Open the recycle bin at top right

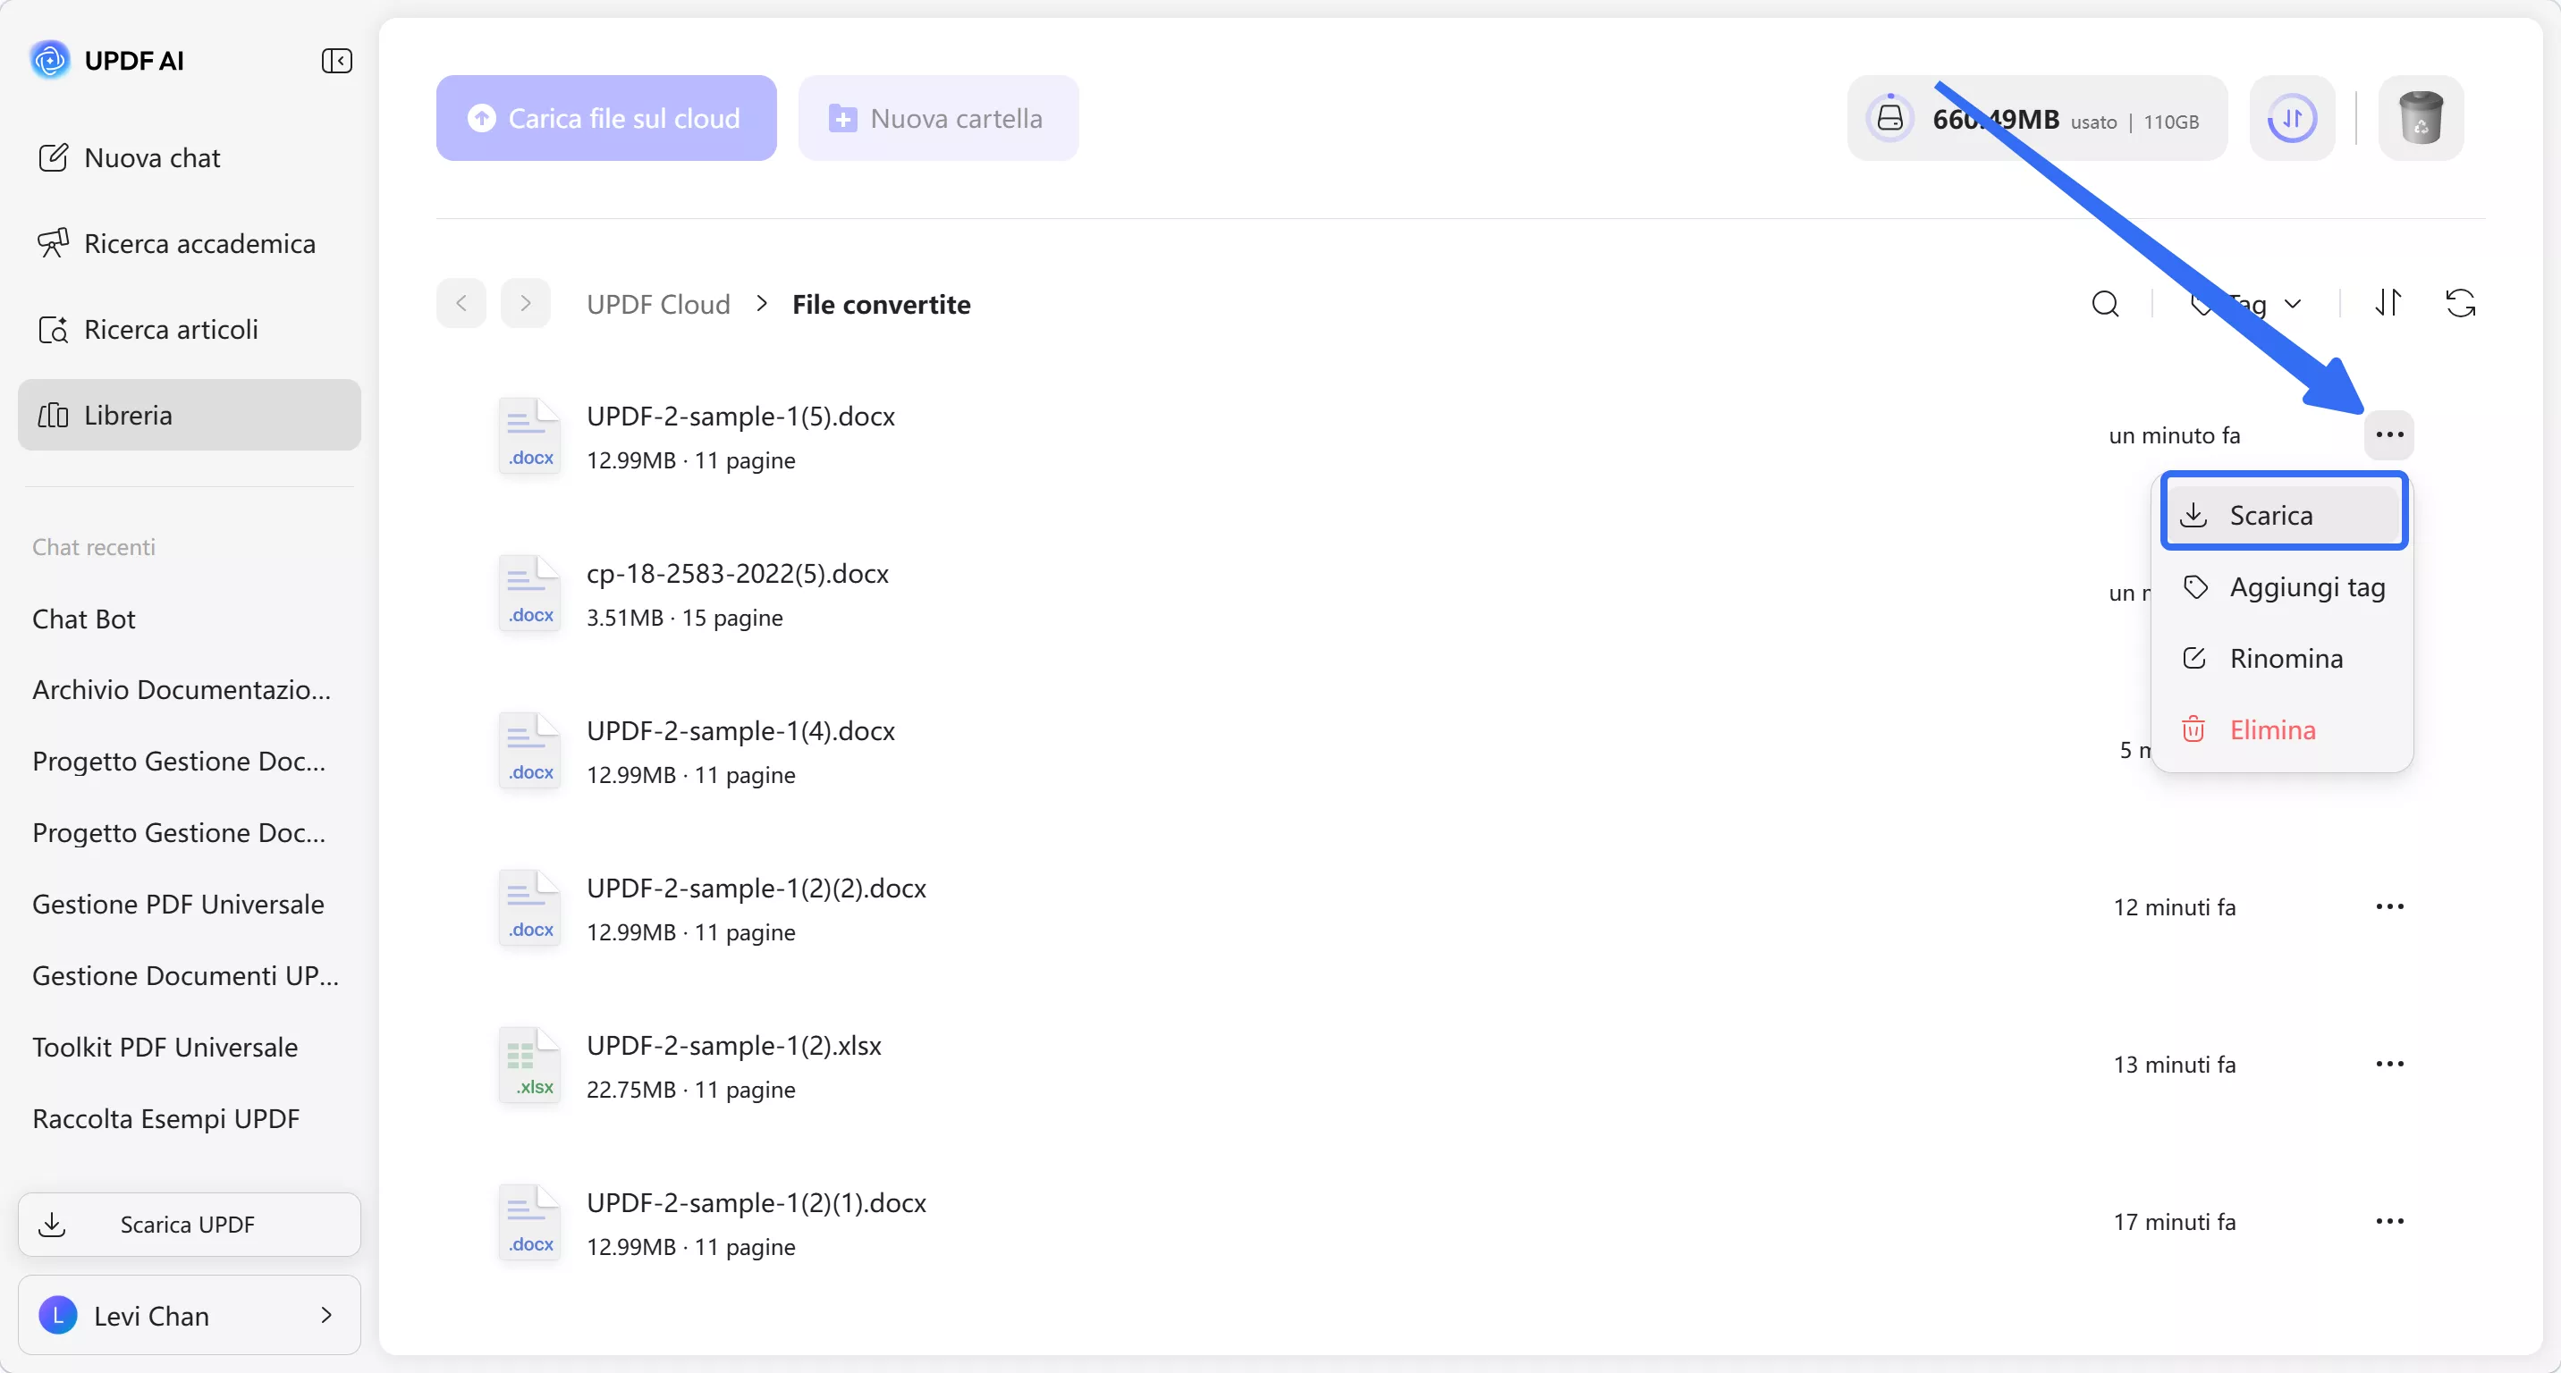coord(2421,117)
